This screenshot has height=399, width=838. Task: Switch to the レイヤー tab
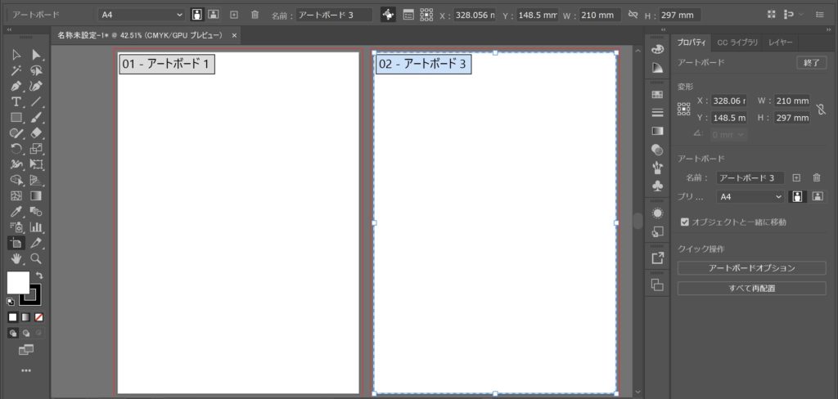[x=780, y=43]
